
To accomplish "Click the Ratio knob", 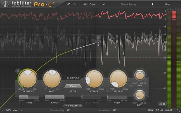I will point(52,79).
